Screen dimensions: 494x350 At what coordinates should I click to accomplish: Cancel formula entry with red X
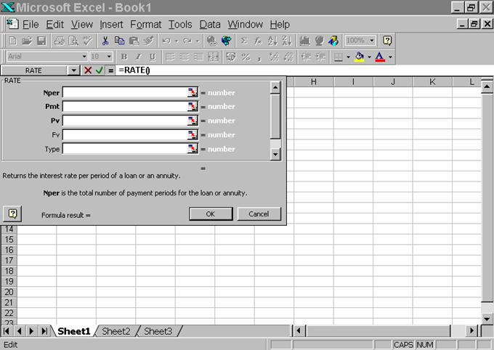88,70
